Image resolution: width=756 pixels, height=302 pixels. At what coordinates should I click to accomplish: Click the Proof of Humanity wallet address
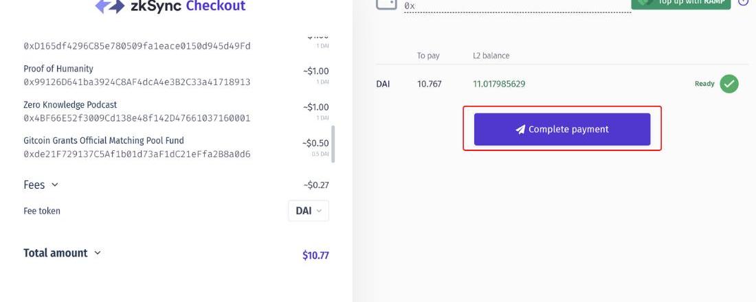click(x=137, y=82)
